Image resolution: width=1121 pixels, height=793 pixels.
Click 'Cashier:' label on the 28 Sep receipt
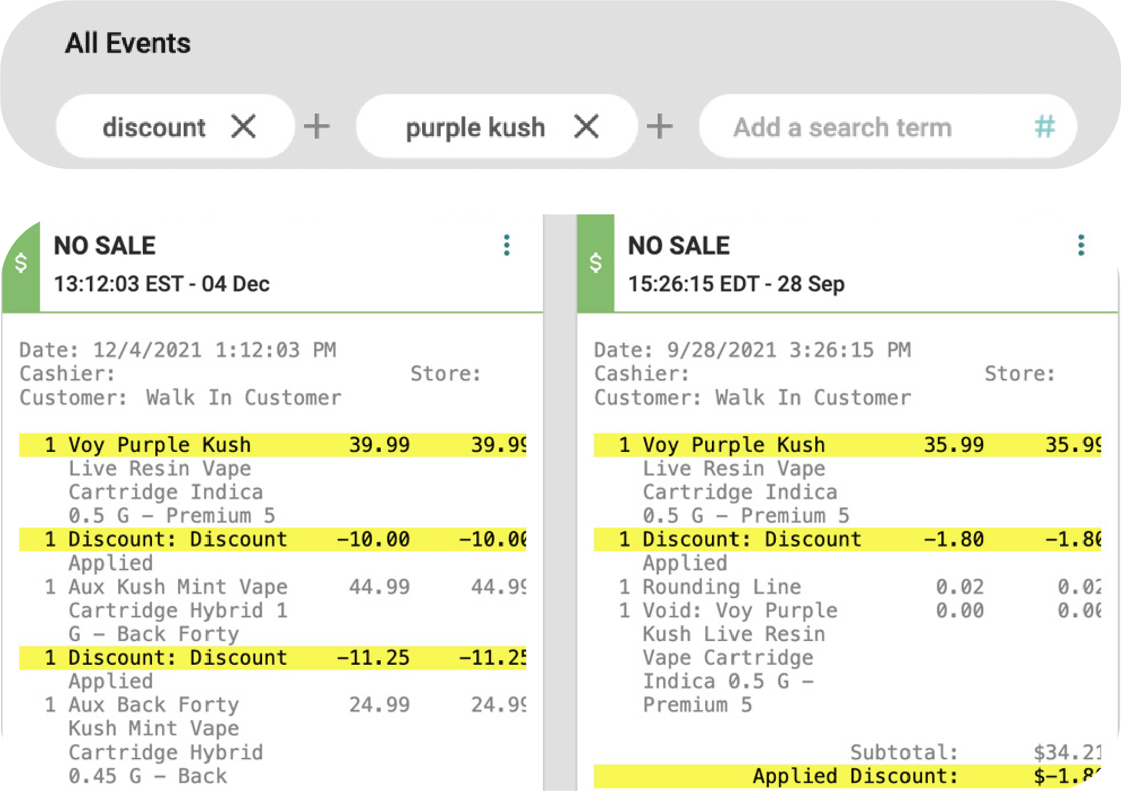(x=642, y=373)
